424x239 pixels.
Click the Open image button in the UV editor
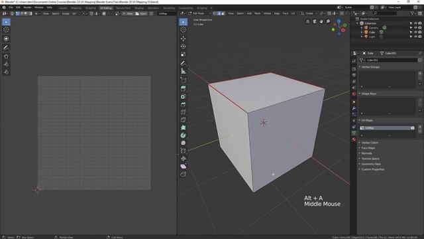[141, 13]
